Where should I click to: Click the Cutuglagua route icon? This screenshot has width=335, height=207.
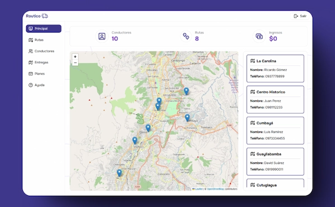click(x=252, y=185)
